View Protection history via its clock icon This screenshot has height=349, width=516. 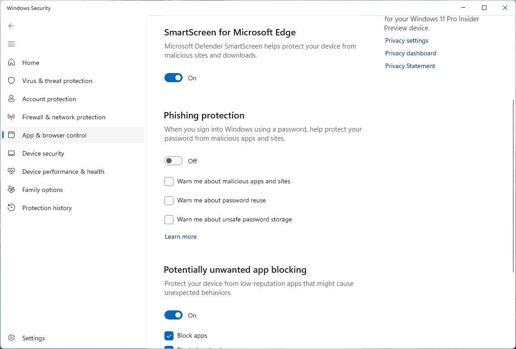[x=11, y=208]
